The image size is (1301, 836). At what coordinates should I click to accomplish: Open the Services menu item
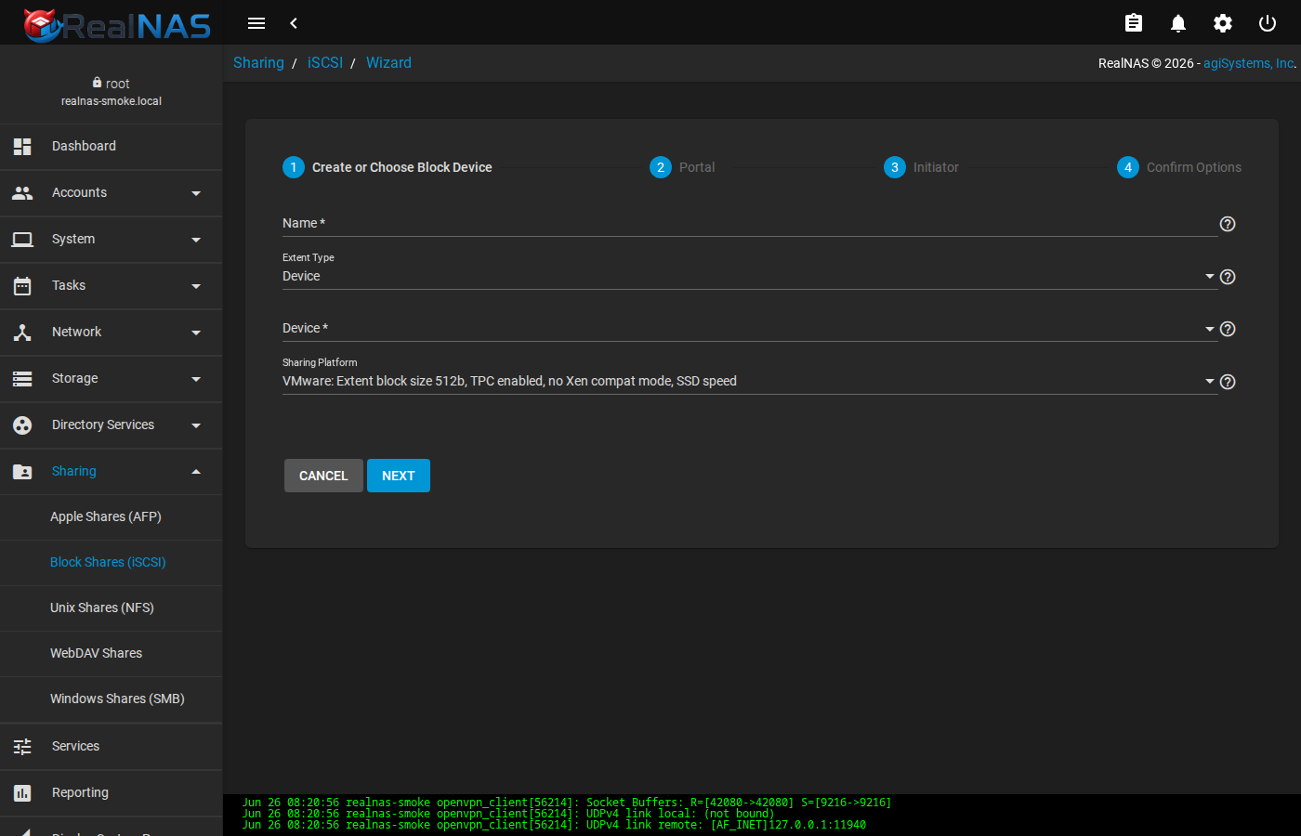[112, 747]
